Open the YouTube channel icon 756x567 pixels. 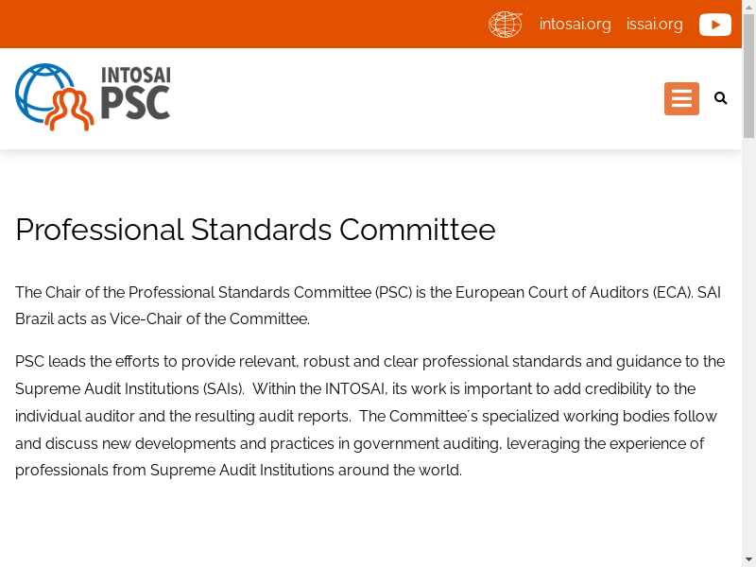(715, 25)
